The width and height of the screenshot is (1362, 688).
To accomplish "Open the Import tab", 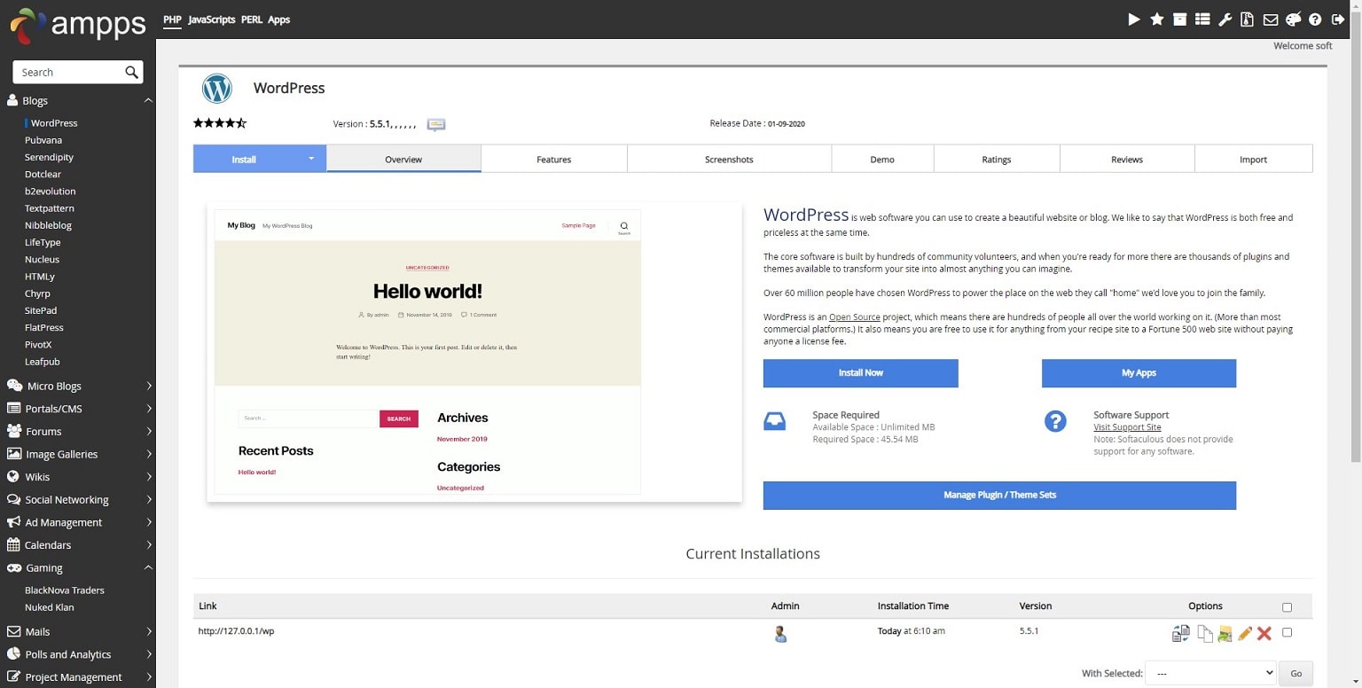I will tap(1253, 159).
